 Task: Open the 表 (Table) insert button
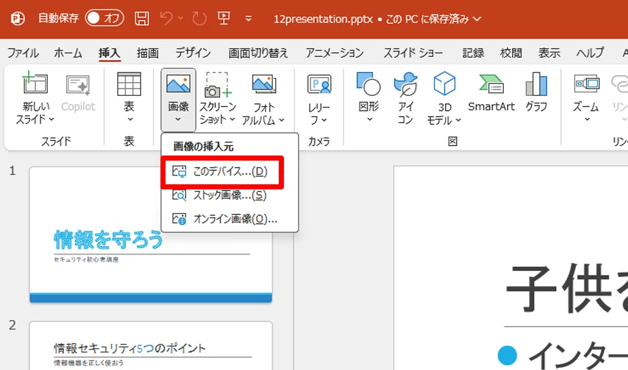pyautogui.click(x=129, y=98)
